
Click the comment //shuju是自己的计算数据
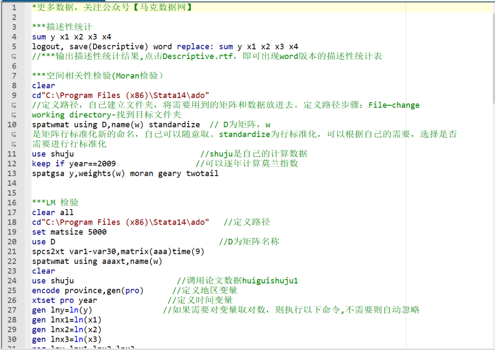(254, 154)
